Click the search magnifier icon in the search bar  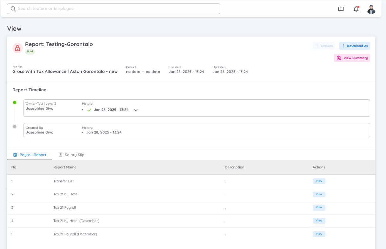[13, 9]
